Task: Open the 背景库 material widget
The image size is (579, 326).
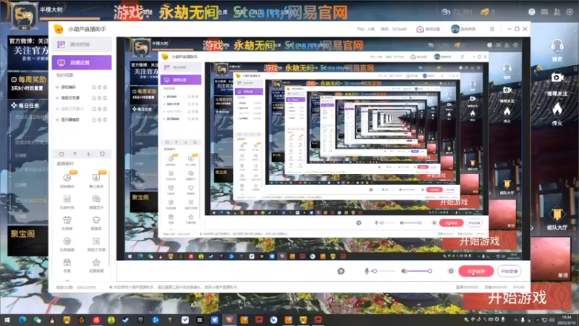Action: tap(96, 223)
